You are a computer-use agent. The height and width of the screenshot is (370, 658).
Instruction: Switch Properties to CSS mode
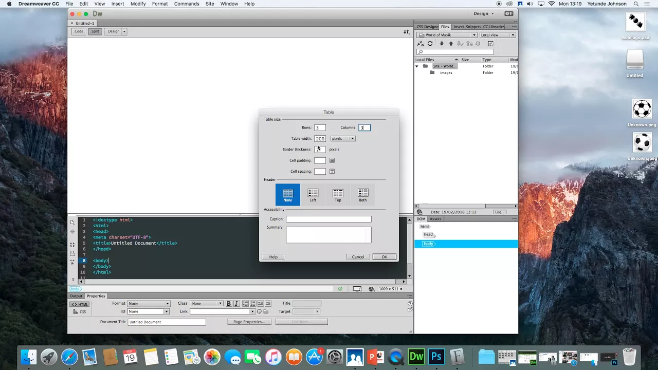[80, 312]
